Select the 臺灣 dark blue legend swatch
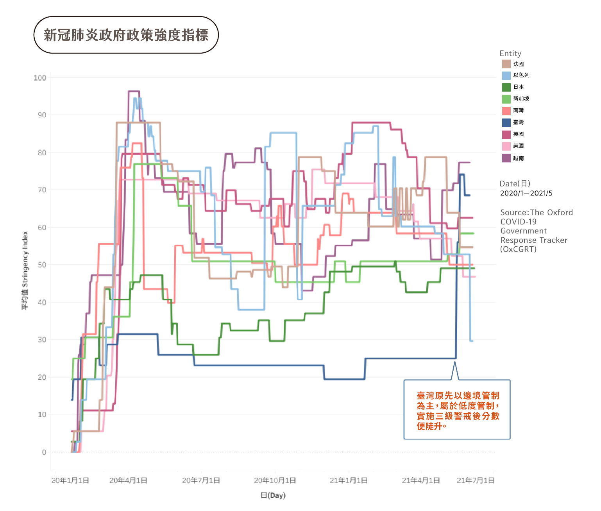601x511 pixels. (x=506, y=122)
